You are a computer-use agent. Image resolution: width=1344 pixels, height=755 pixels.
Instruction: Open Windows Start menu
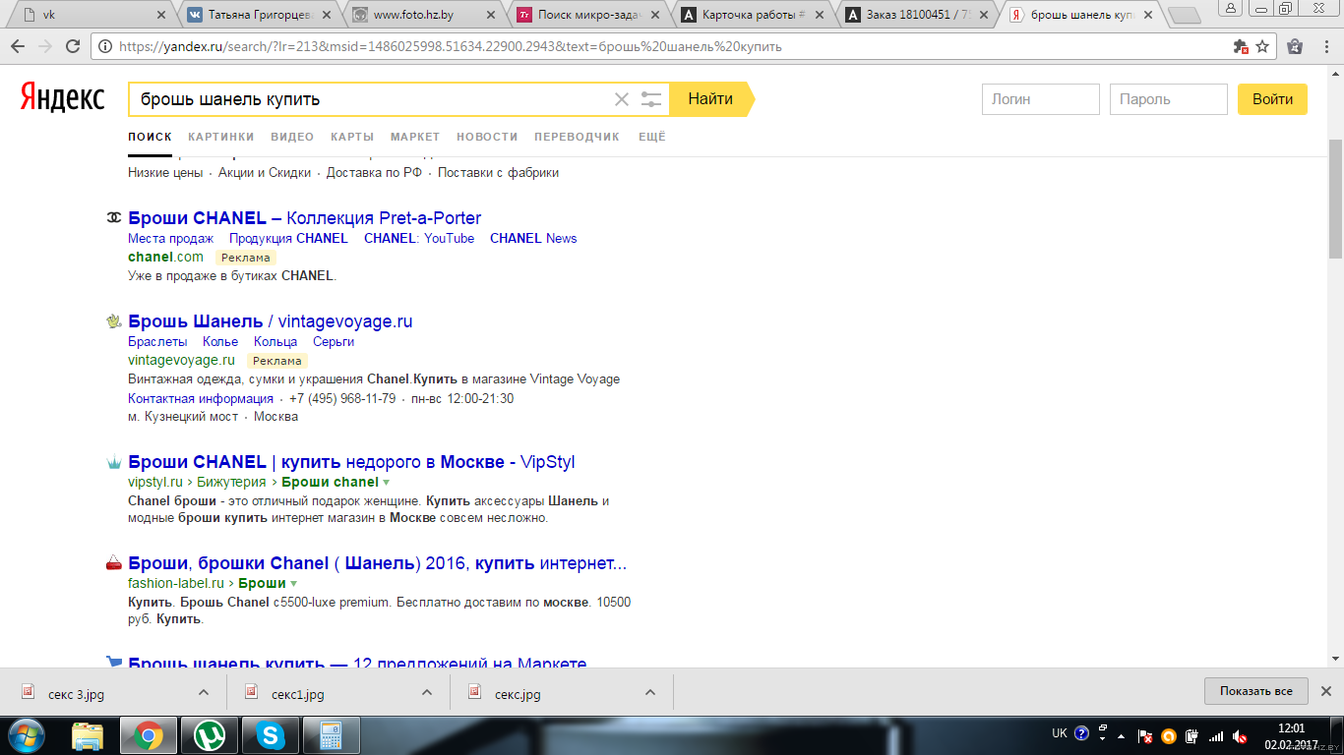click(x=27, y=735)
